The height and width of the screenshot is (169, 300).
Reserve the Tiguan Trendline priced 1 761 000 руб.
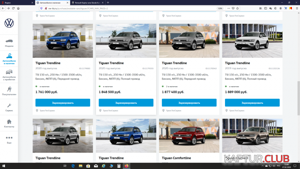tap(63, 103)
